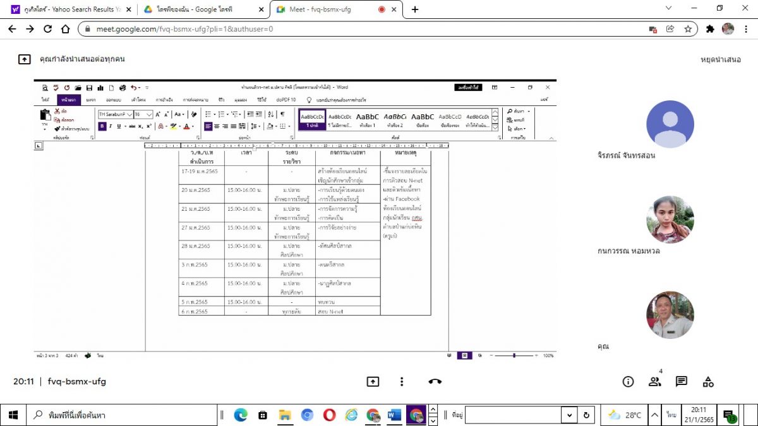Open the meeting details info icon

(628, 381)
